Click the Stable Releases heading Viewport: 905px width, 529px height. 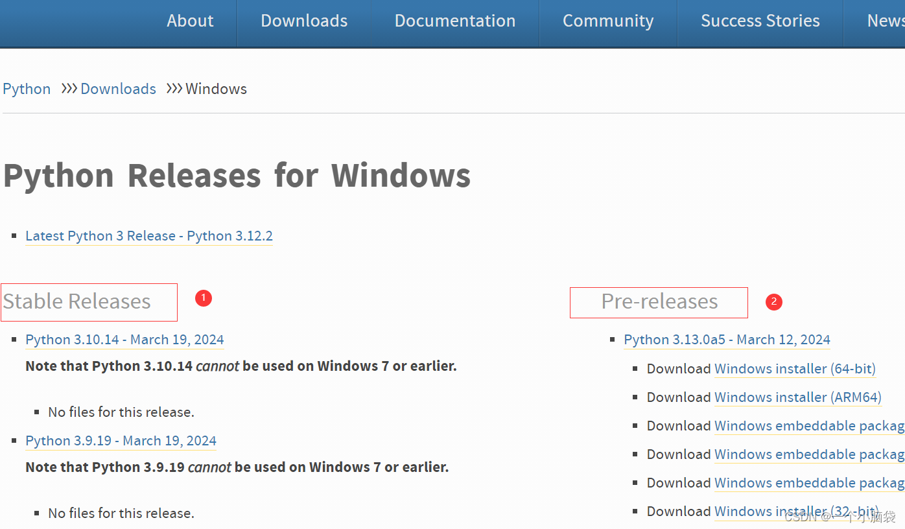click(x=76, y=301)
